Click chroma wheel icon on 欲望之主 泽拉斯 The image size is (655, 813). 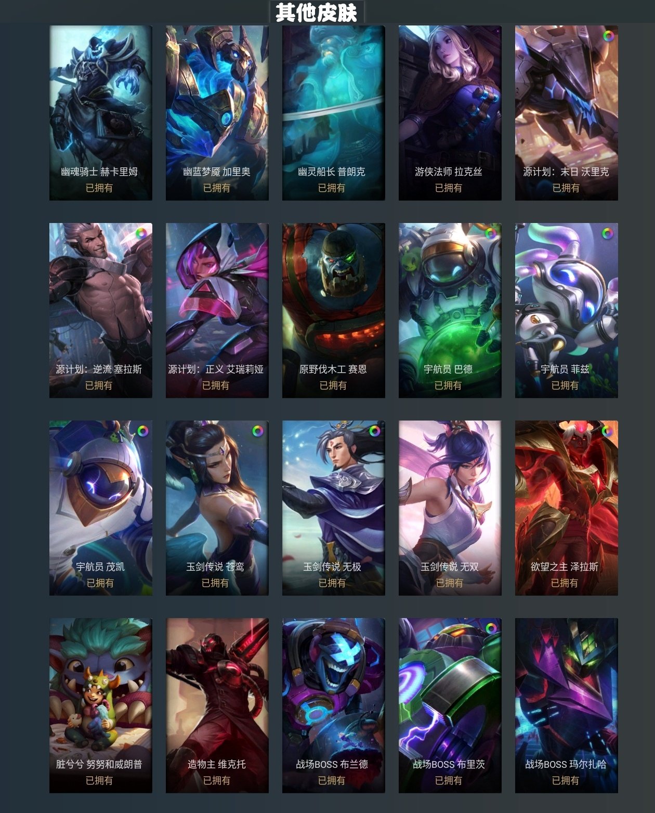click(607, 431)
